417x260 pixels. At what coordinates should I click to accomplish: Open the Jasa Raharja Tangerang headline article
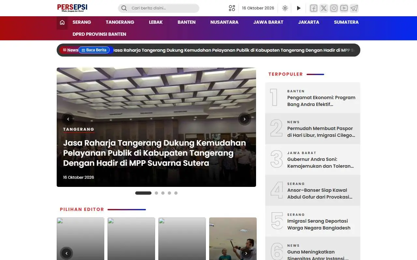154,153
